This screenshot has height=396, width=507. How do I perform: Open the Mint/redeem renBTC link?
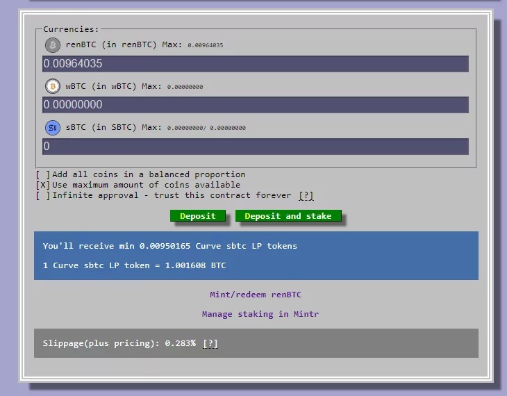[x=256, y=295]
